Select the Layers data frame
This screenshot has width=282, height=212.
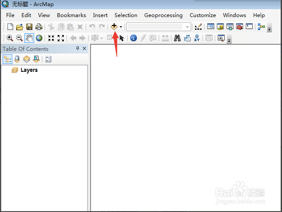pos(29,70)
